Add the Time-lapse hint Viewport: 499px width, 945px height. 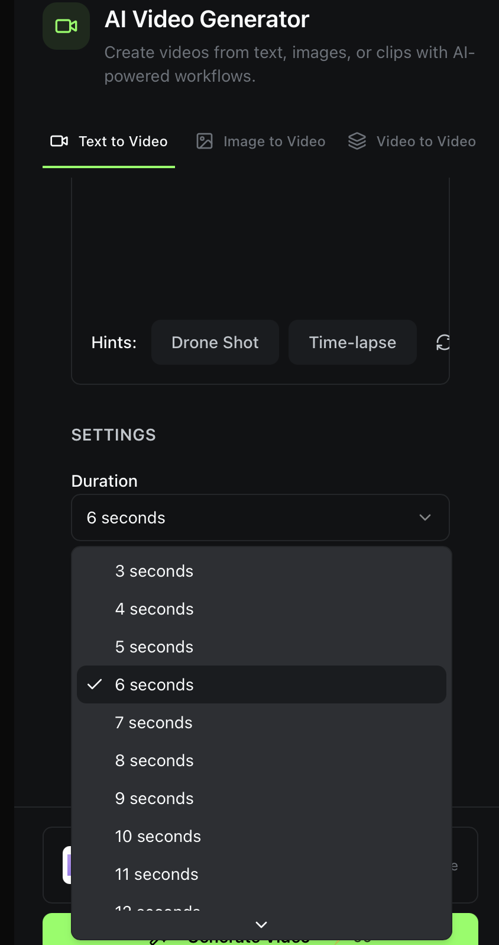[x=352, y=342]
